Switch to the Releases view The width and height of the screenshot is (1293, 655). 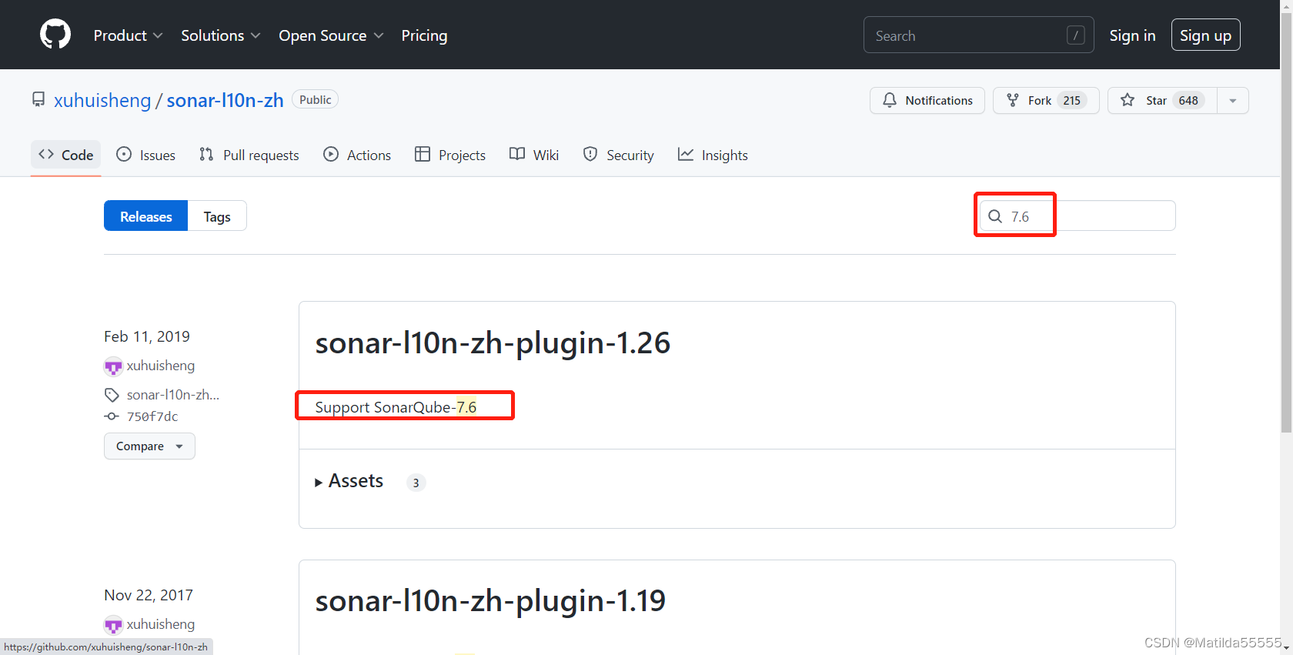tap(146, 216)
